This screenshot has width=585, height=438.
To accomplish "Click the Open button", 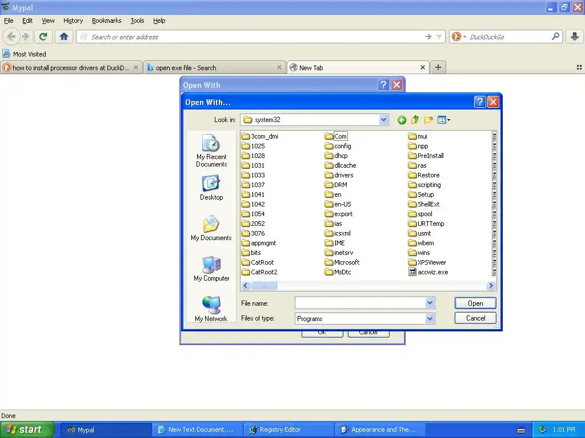I will pos(475,303).
